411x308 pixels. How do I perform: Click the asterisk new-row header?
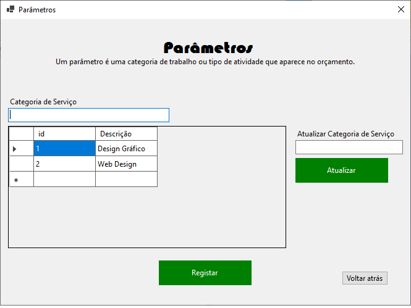point(21,180)
